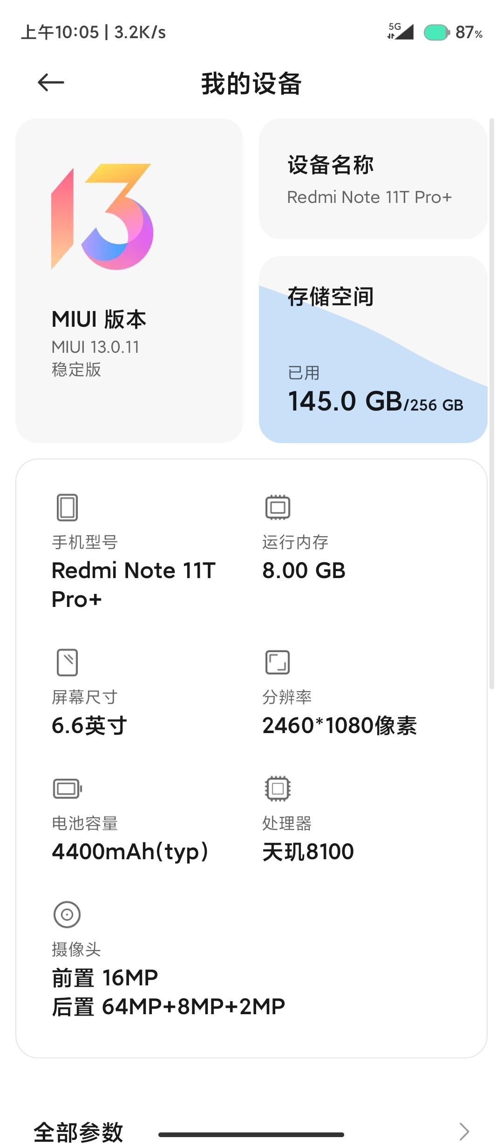Tap the 天玑8100 processor value
The height and width of the screenshot is (1145, 503).
[x=308, y=852]
